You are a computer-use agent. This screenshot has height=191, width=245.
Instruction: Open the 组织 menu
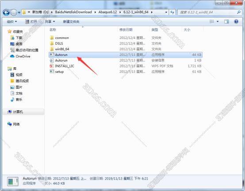click(x=12, y=21)
